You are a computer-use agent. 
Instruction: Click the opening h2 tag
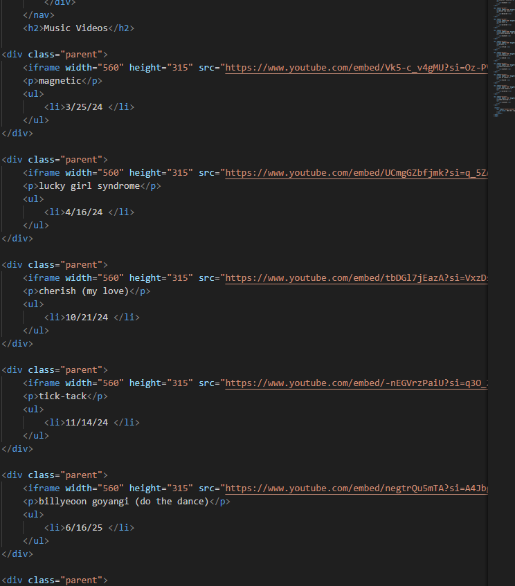pyautogui.click(x=33, y=28)
